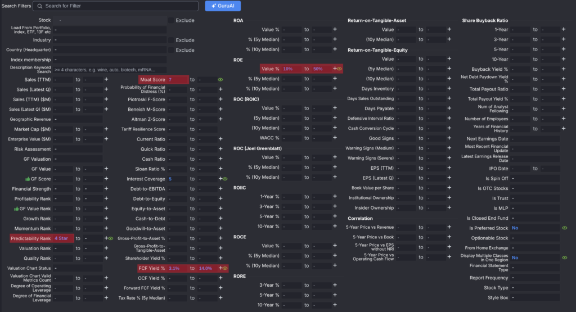Click the plus icon beside Insider Ownership

point(449,208)
